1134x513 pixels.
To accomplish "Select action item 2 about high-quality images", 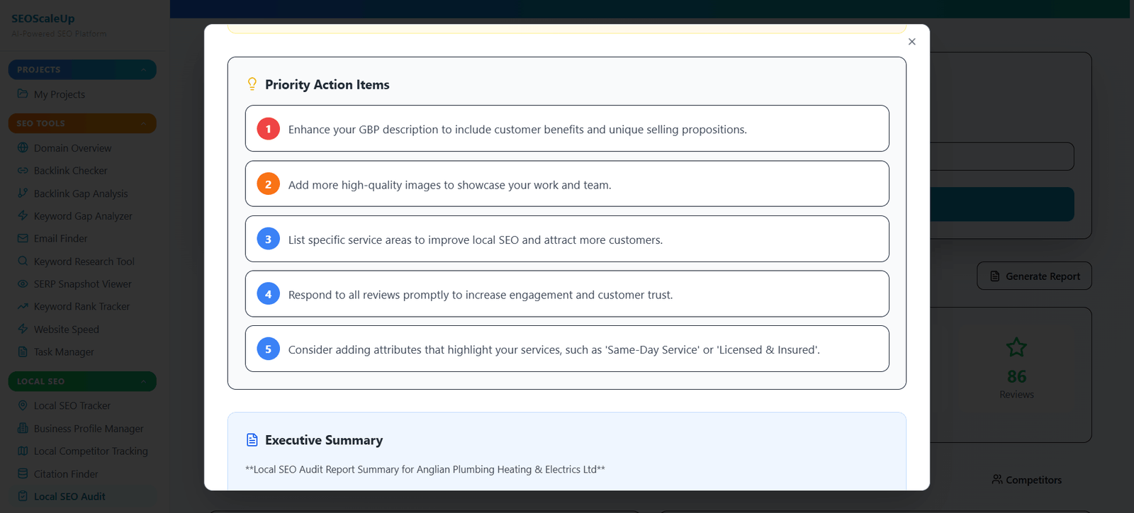I will (x=567, y=184).
